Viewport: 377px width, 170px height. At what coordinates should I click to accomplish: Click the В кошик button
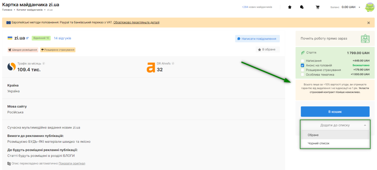[x=335, y=111]
